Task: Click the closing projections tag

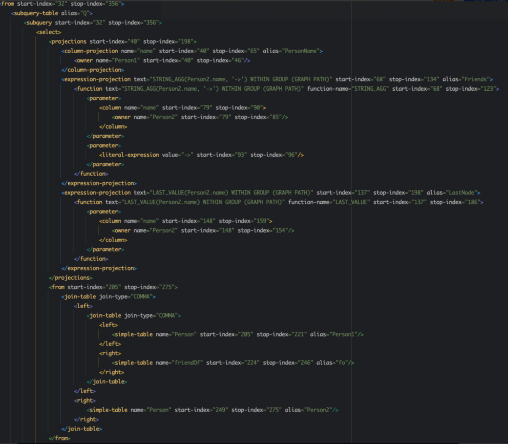Action: point(71,278)
